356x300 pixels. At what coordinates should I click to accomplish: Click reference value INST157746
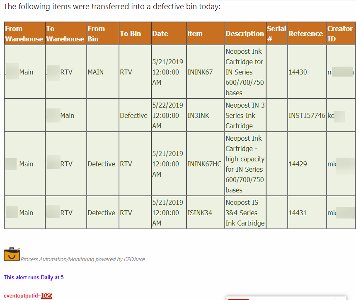pyautogui.click(x=307, y=115)
